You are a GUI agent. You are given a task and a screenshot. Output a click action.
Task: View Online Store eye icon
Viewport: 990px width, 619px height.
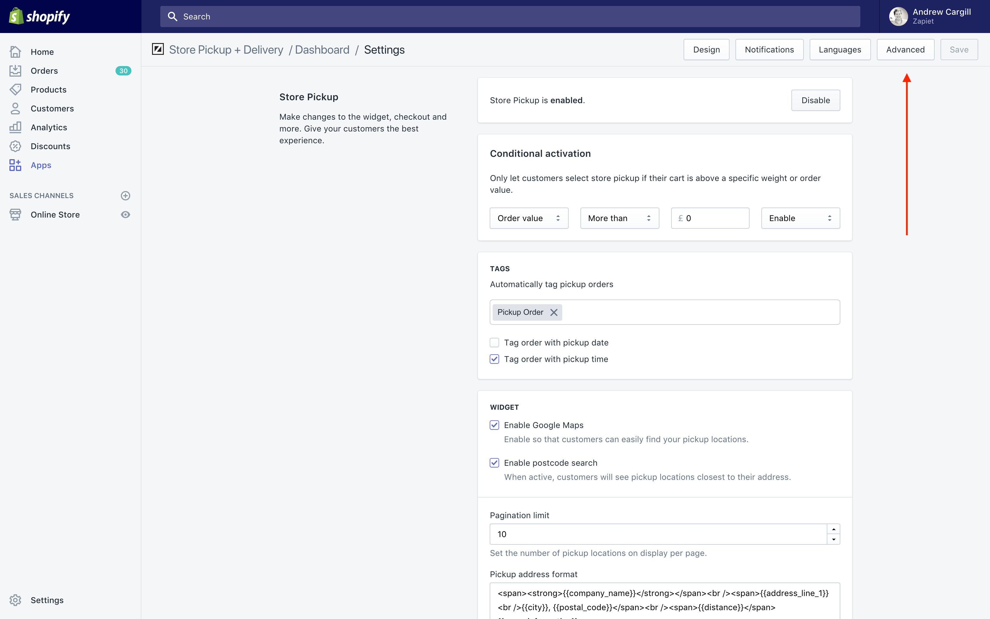126,215
